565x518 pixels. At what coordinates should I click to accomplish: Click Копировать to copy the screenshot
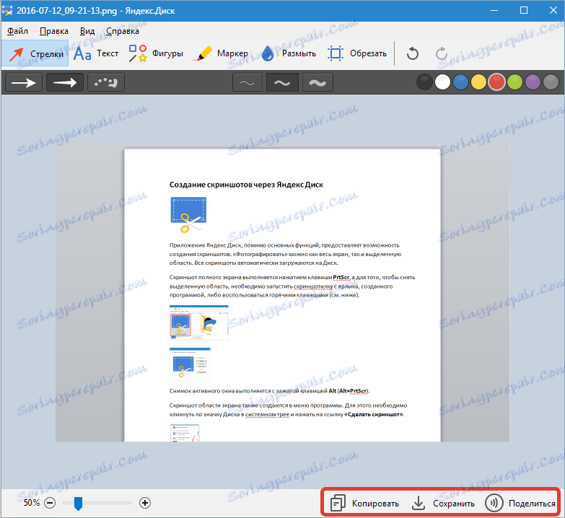pyautogui.click(x=364, y=503)
